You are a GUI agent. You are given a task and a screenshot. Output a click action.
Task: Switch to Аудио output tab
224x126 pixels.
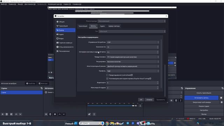[x=102, y=26]
